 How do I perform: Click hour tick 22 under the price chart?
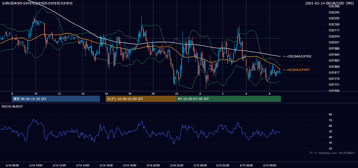[176, 94]
